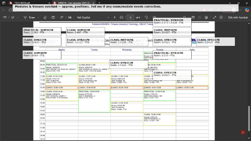
Task: Click the 17:15 time row label
Action: click(x=42, y=124)
